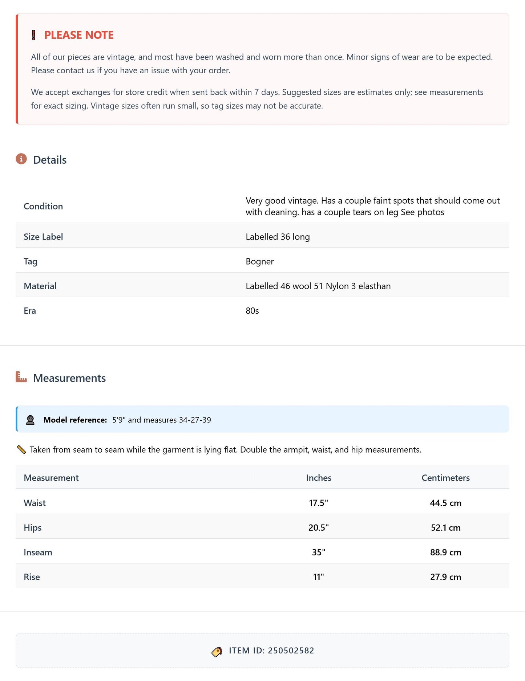
Task: Click the Measurements ruler icon
Action: [21, 377]
